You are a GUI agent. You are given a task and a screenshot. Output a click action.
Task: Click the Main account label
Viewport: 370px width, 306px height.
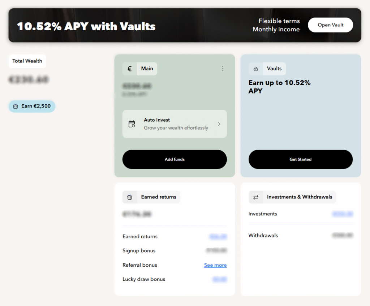coord(147,69)
